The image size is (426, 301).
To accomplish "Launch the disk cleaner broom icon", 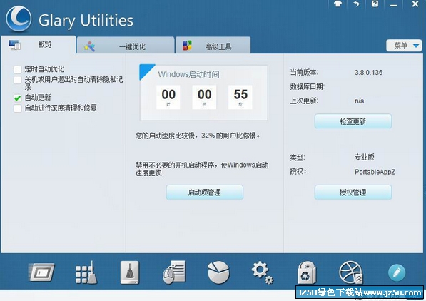I will pyautogui.click(x=130, y=272).
